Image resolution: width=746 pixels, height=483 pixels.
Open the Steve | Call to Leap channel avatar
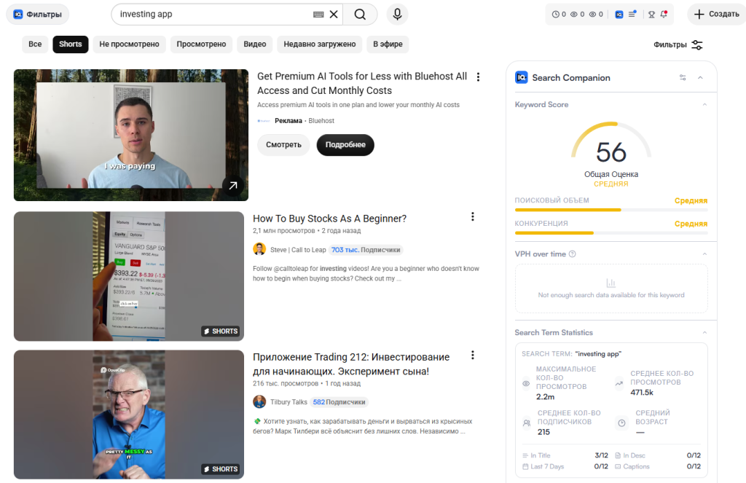(259, 249)
